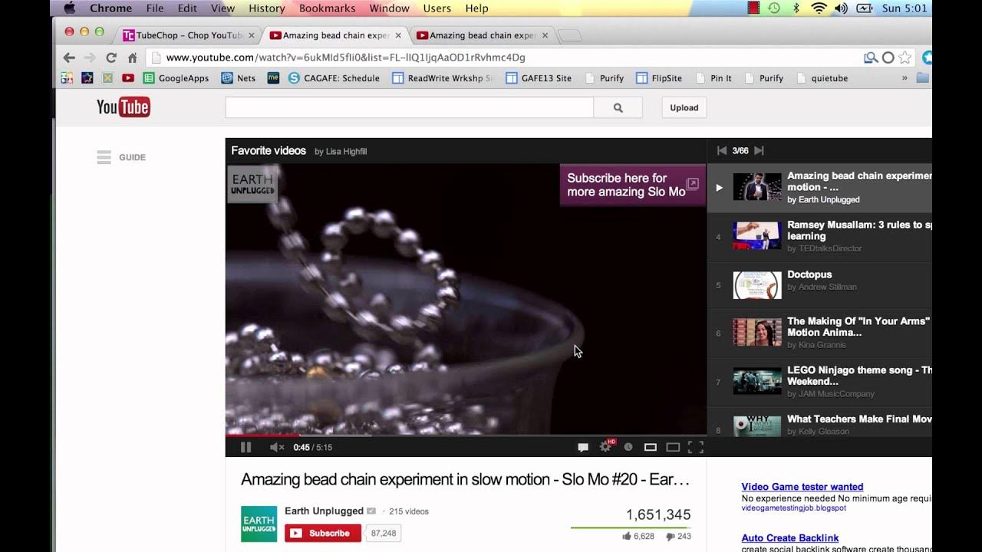
Task: Click the YouTube search magnifier button
Action: [618, 108]
